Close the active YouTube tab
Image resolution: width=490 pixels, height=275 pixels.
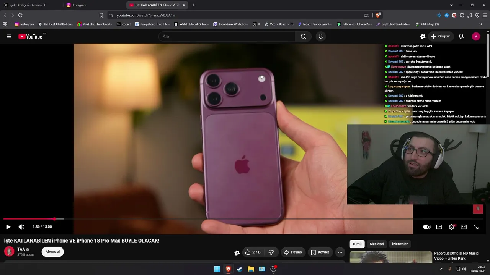184,5
